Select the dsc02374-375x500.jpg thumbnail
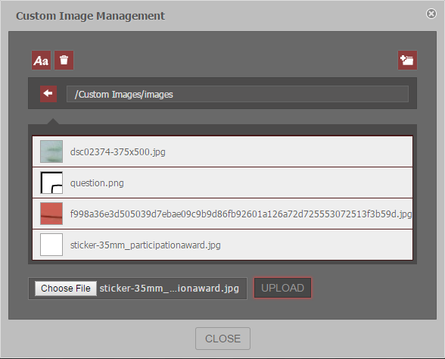445x359 pixels. coord(51,151)
